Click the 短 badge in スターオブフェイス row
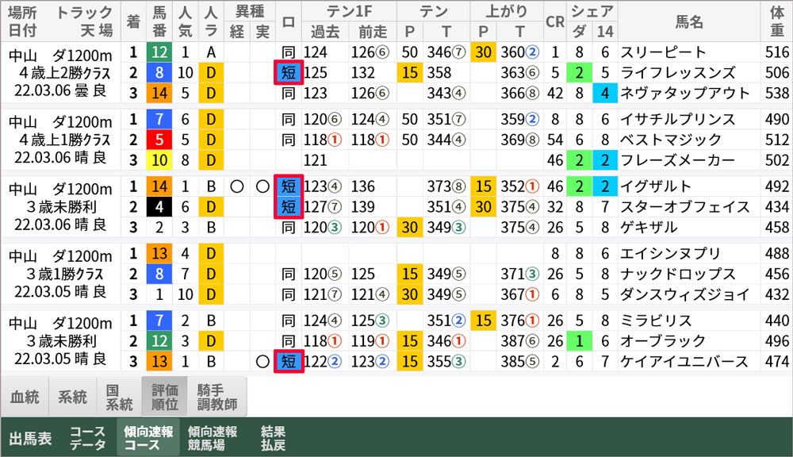The height and width of the screenshot is (457, 793). click(289, 207)
